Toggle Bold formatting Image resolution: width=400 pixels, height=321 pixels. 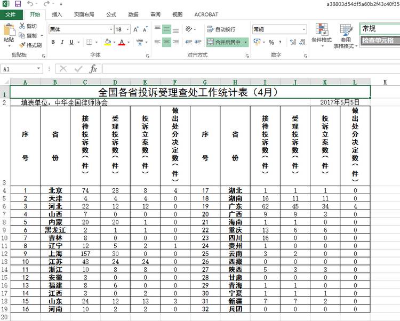tap(53, 42)
